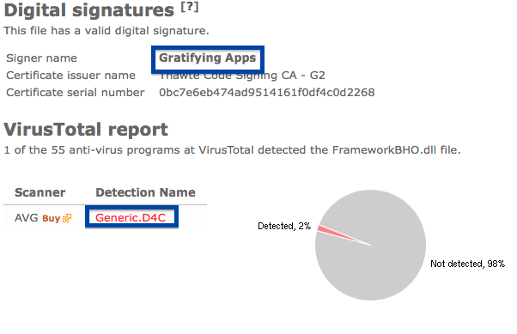The height and width of the screenshot is (334, 517).
Task: Click the Detection Name column header
Action: 145,192
